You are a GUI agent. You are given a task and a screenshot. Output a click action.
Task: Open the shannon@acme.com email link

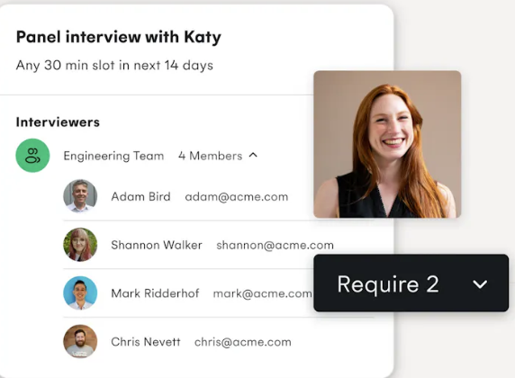[x=275, y=246]
